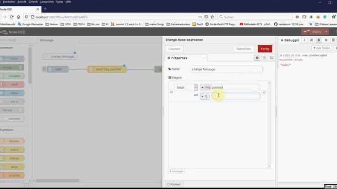Open the deploy options dropdown arrow

(x=326, y=31)
